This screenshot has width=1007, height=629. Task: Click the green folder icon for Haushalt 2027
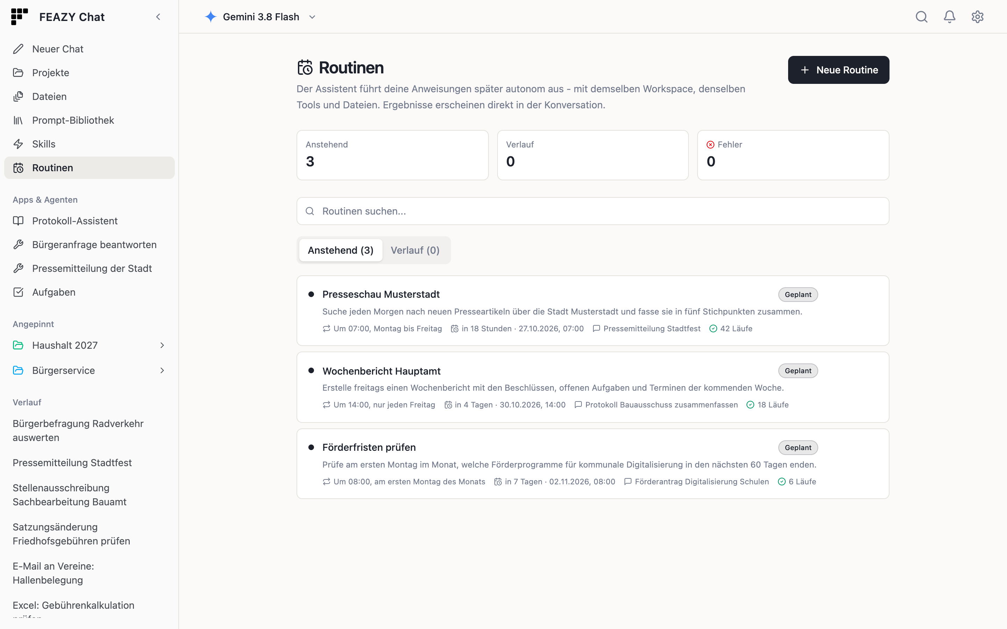pyautogui.click(x=18, y=345)
